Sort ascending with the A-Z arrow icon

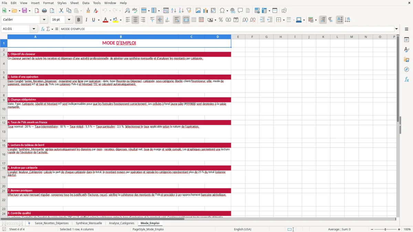point(174,11)
